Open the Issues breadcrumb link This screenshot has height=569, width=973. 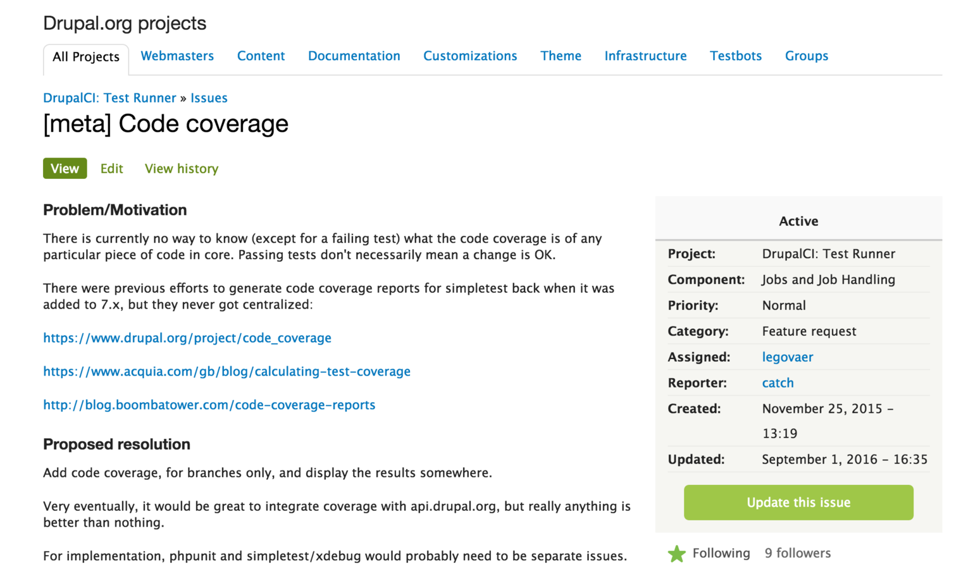[x=209, y=98]
